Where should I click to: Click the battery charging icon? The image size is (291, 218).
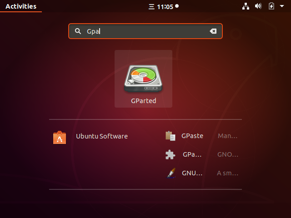pyautogui.click(x=271, y=6)
